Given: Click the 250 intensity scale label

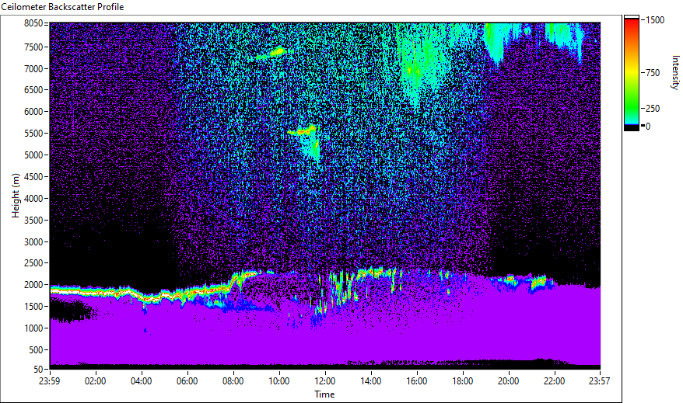Looking at the screenshot, I should pos(653,109).
